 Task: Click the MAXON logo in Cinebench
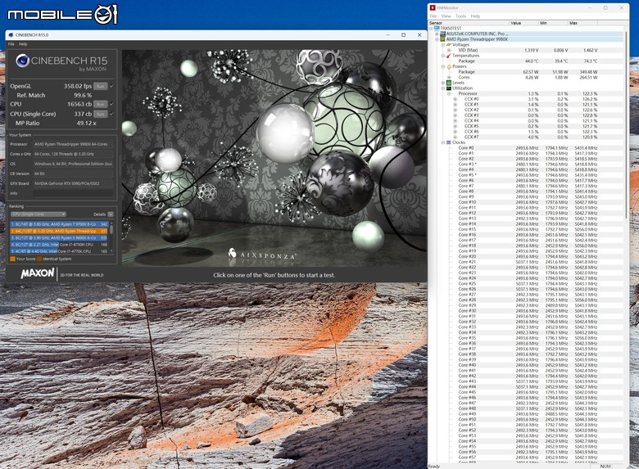(38, 273)
